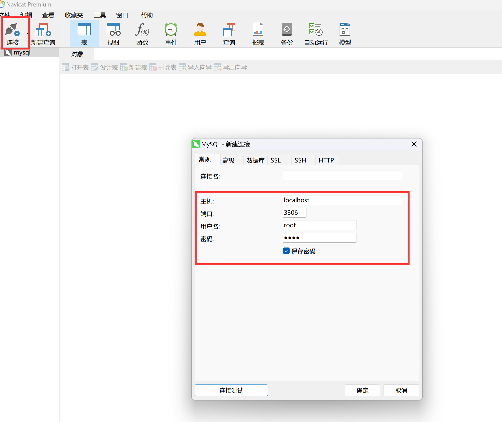This screenshot has width=502, height=422.
Task: Expand the connection button dropdown arrow
Action: (x=27, y=33)
